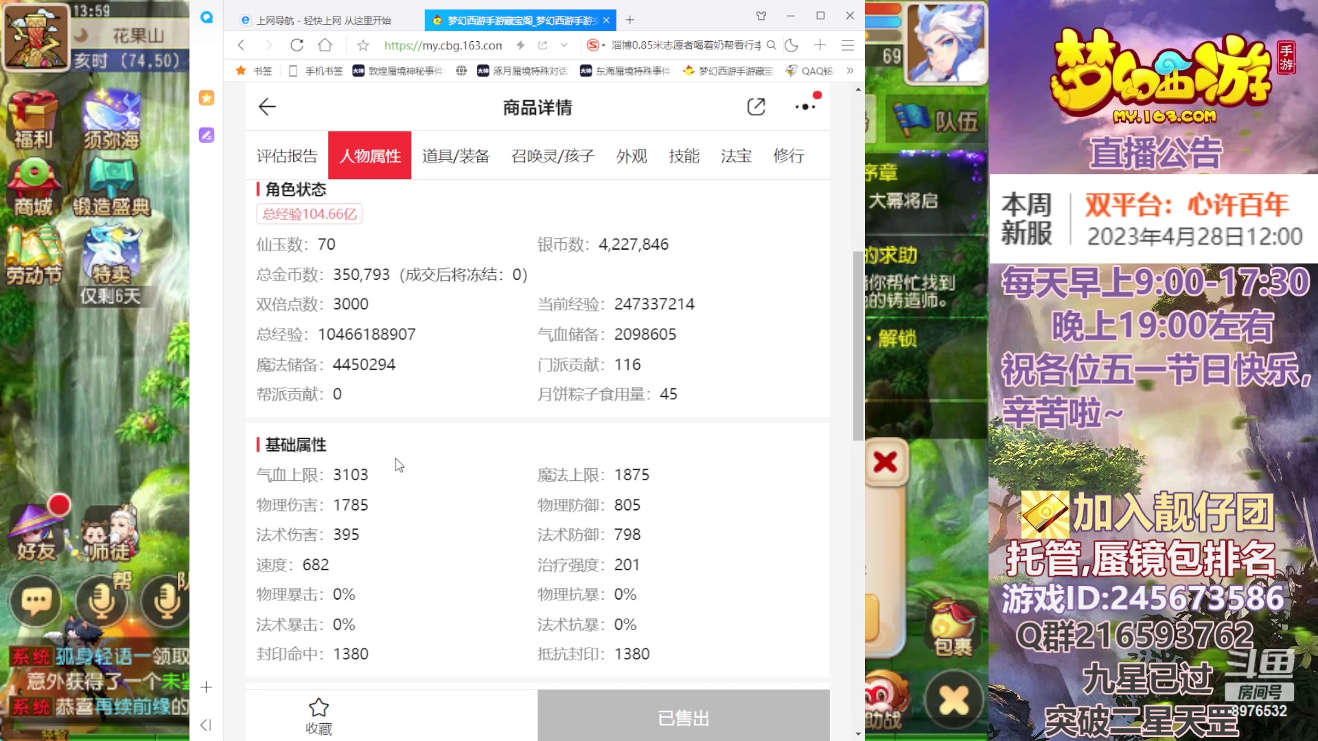
Task: Open the game chat bubble button
Action: [x=36, y=602]
